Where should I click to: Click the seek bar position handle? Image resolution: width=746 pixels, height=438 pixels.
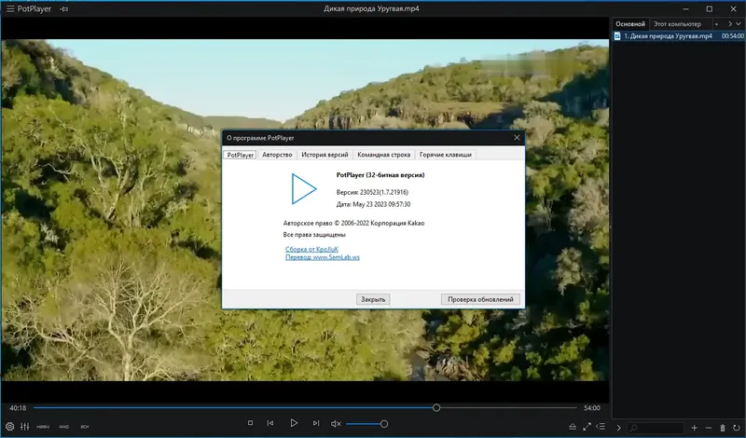point(436,407)
